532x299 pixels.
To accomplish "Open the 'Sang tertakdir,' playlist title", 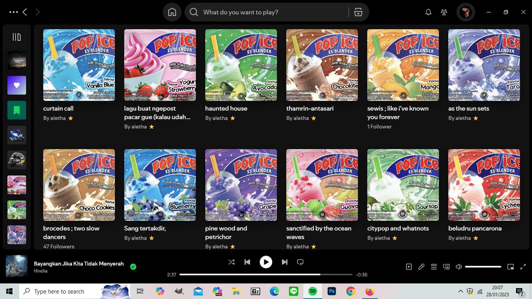I will click(x=145, y=229).
